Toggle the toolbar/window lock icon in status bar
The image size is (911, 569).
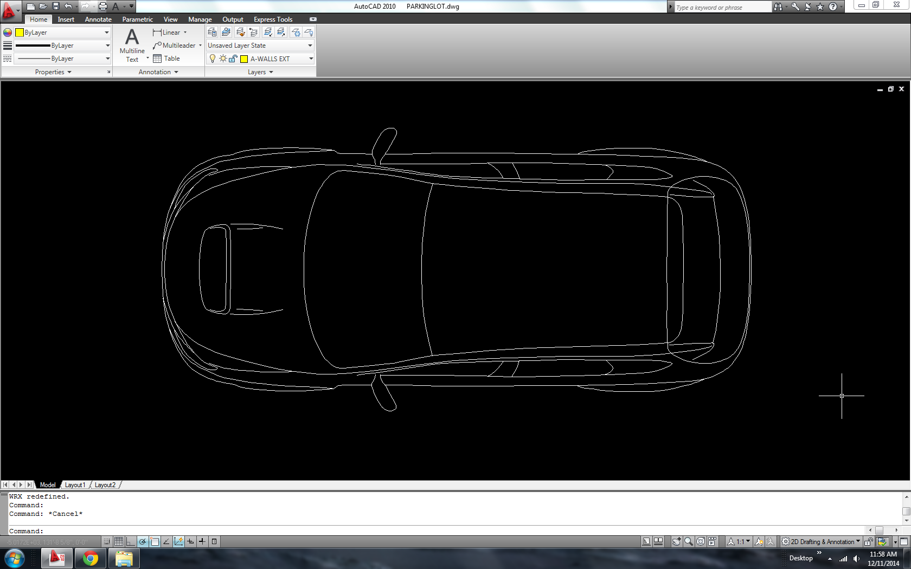click(x=868, y=541)
